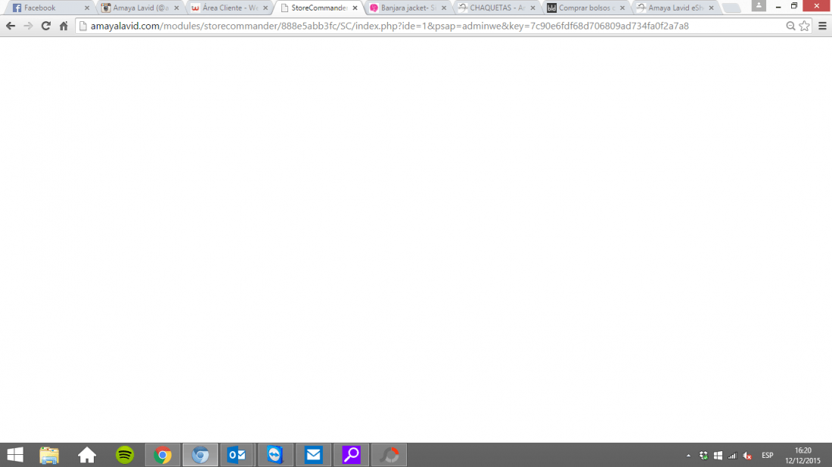The width and height of the screenshot is (832, 467).
Task: Click the Windows flag icon in system tray
Action: pos(718,456)
